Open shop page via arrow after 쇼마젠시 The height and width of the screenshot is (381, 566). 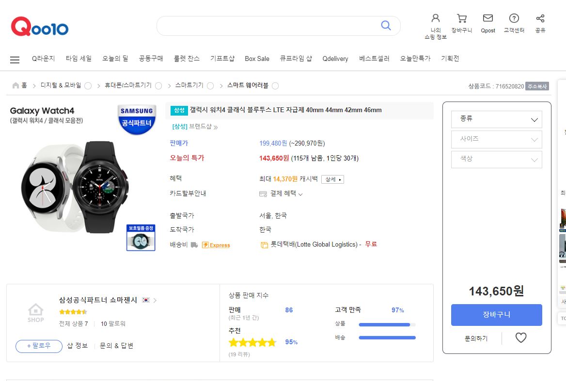pos(155,300)
